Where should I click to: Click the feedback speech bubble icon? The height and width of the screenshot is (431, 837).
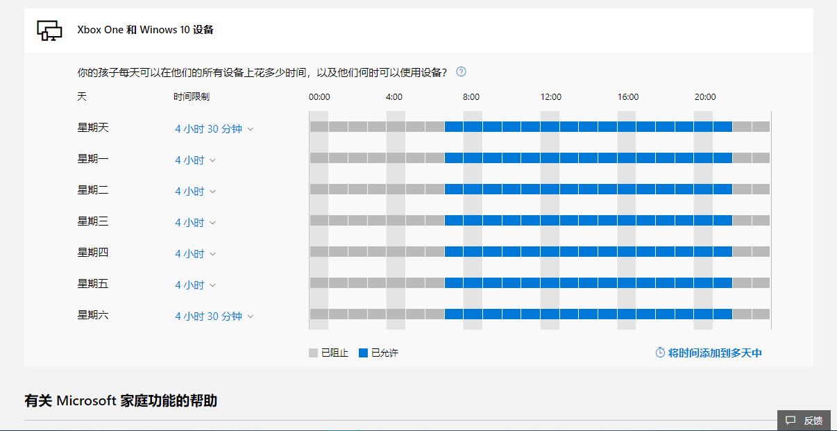792,420
